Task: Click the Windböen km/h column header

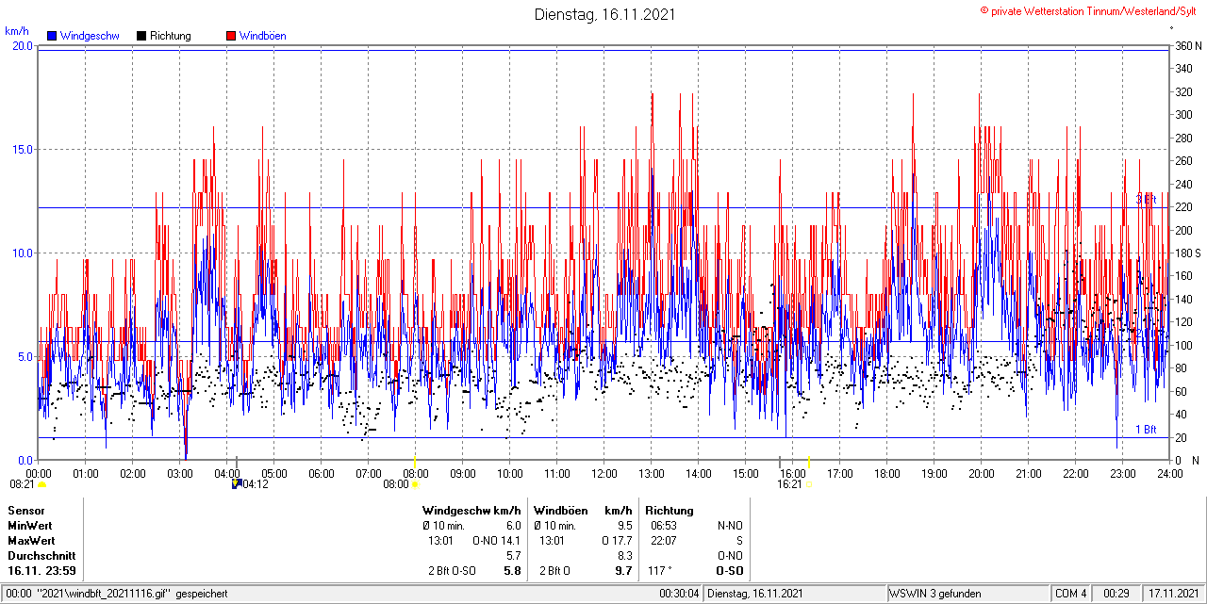Action: [x=583, y=511]
